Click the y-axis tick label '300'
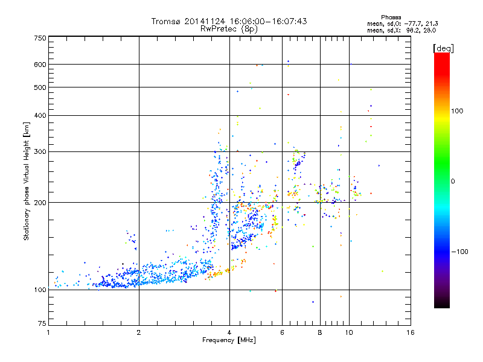Viewport: 483px width, 362px height. click(40, 152)
